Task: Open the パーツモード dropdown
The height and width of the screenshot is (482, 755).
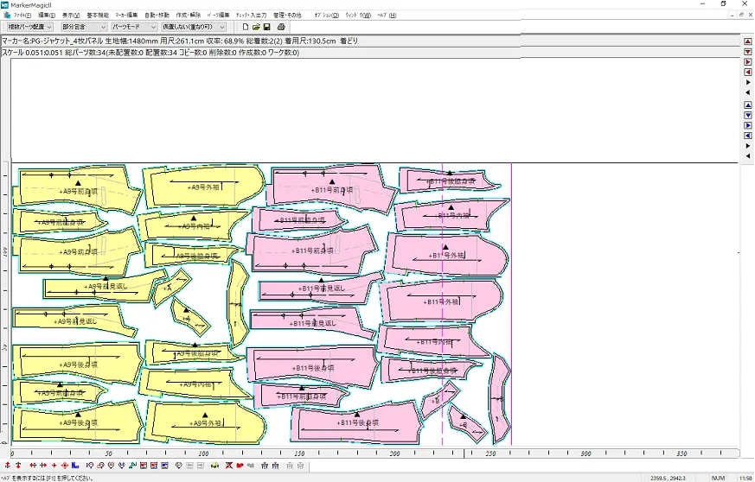Action: 134,27
